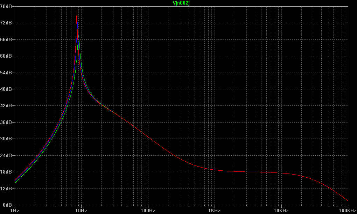This screenshot has height=214, width=357.
Task: Click the 66dB axis label
Action: click(x=6, y=39)
